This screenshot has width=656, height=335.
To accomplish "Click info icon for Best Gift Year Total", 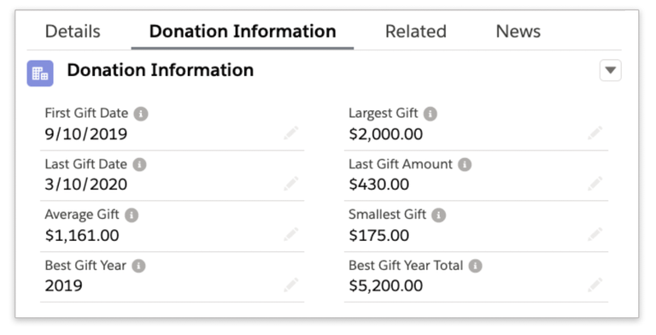I will (x=475, y=266).
